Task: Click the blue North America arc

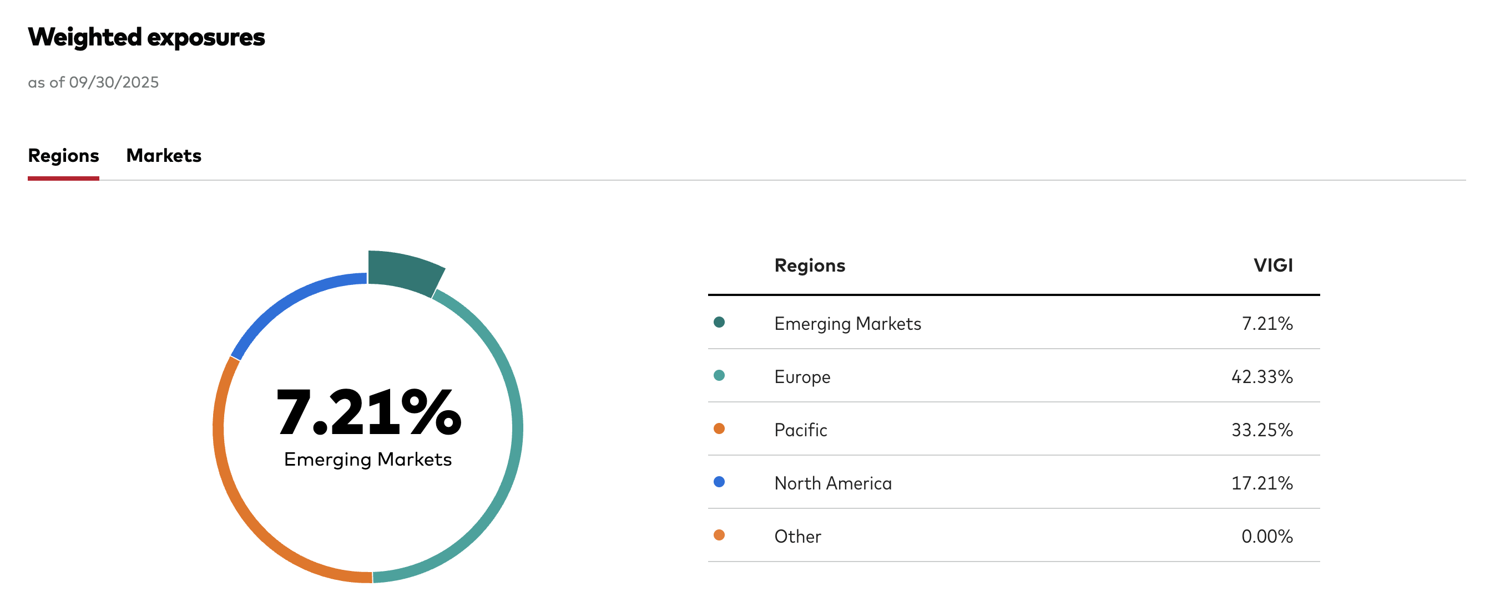Action: coord(290,300)
